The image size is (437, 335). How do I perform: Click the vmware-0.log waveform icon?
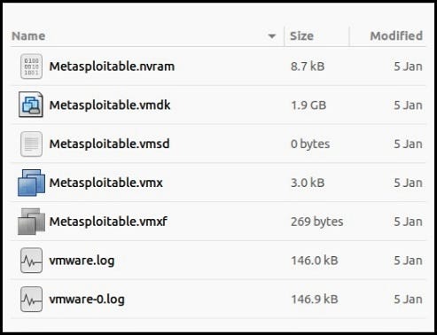[x=31, y=299]
